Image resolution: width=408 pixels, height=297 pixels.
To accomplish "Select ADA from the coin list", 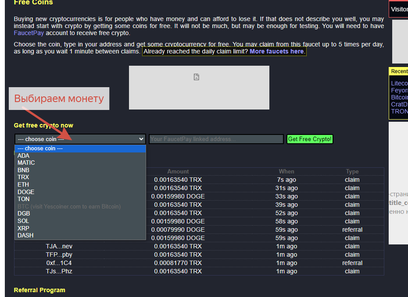I will tap(80, 156).
